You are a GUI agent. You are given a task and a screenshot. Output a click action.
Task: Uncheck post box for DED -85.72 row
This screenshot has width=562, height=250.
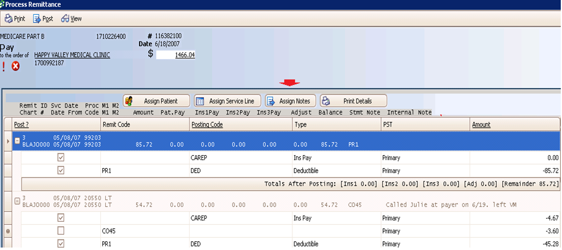[x=61, y=171]
